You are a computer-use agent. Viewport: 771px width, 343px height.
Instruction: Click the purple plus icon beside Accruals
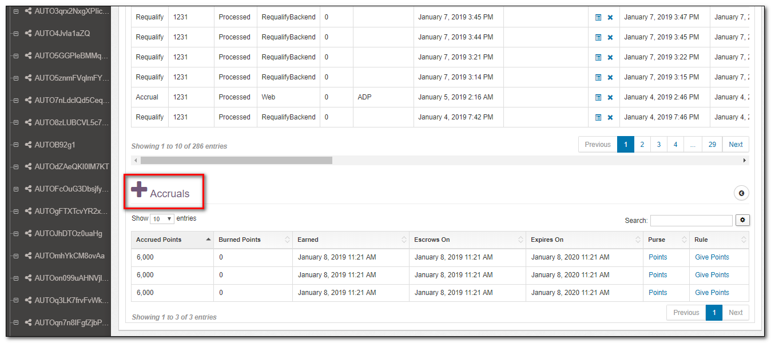139,190
